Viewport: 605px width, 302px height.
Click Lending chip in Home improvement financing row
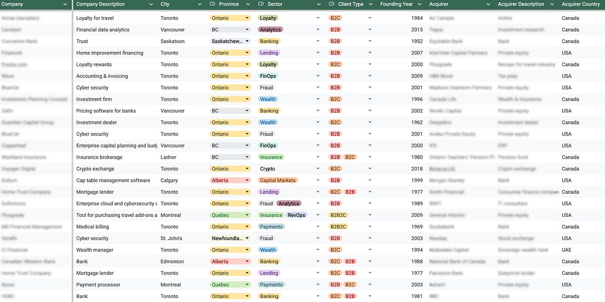[269, 53]
